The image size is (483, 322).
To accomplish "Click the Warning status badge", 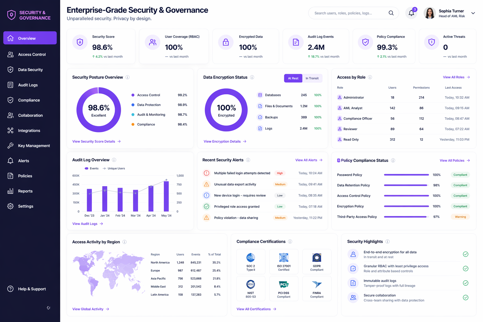I will [460, 217].
